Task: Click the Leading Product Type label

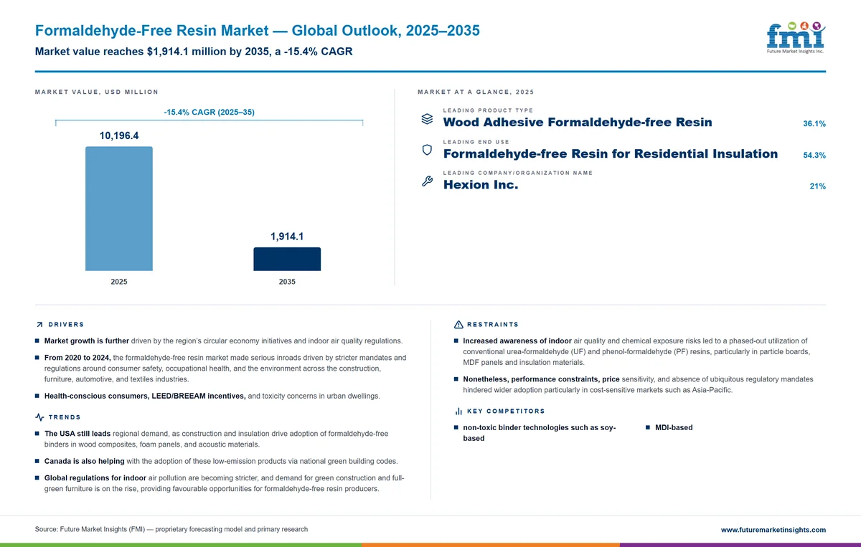Action: pyautogui.click(x=489, y=110)
